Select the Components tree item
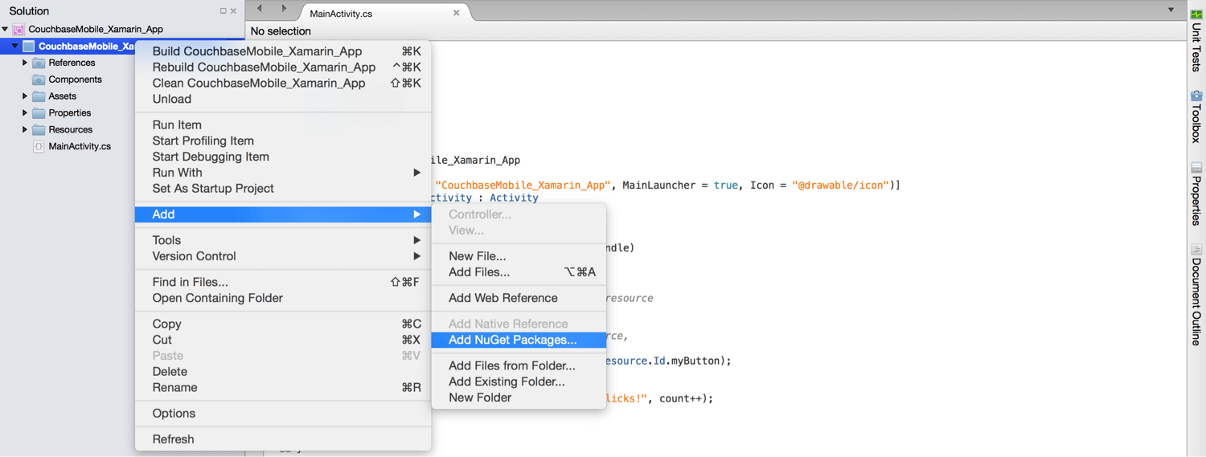Viewport: 1206px width, 457px height. tap(75, 80)
